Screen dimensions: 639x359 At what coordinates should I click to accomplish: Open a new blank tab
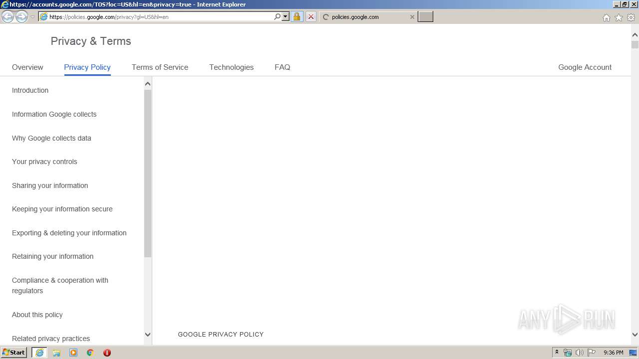click(x=425, y=16)
